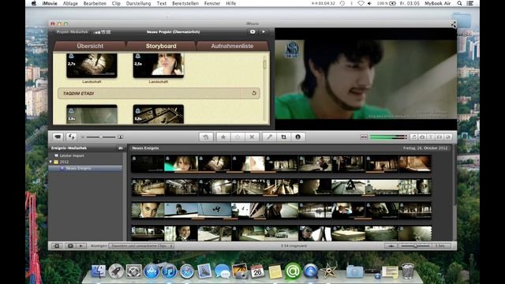The image size is (505, 284).
Task: Click the add selection to project button
Action: 205,137
